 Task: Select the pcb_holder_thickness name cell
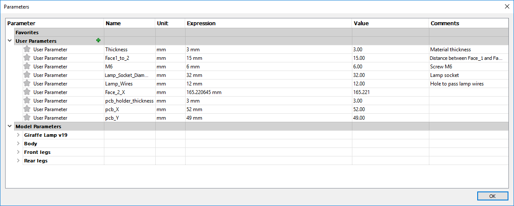pos(130,101)
